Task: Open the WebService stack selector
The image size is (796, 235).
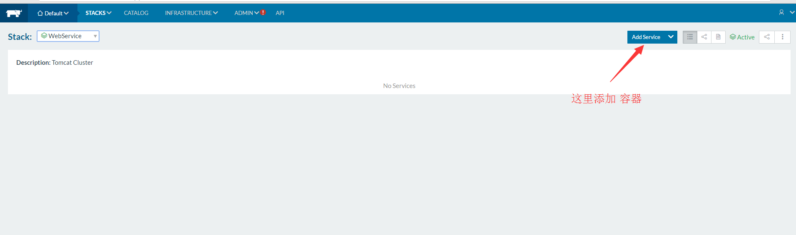Action: pyautogui.click(x=68, y=36)
